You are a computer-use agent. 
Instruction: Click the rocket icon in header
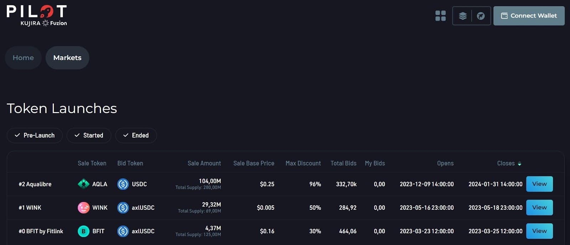coord(481,16)
